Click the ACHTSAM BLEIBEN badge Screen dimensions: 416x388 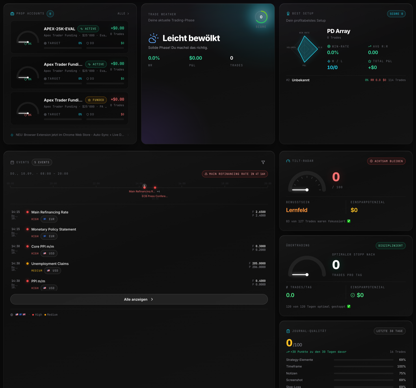point(386,161)
